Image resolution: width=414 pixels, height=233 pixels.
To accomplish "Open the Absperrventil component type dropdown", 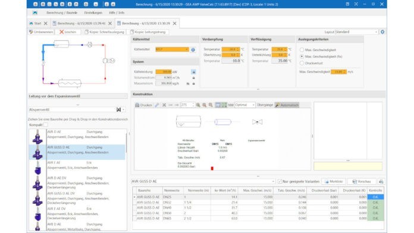I will [77, 109].
